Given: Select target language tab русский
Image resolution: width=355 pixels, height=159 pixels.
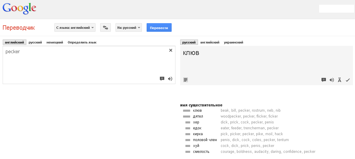Looking at the screenshot, I should 189,42.
